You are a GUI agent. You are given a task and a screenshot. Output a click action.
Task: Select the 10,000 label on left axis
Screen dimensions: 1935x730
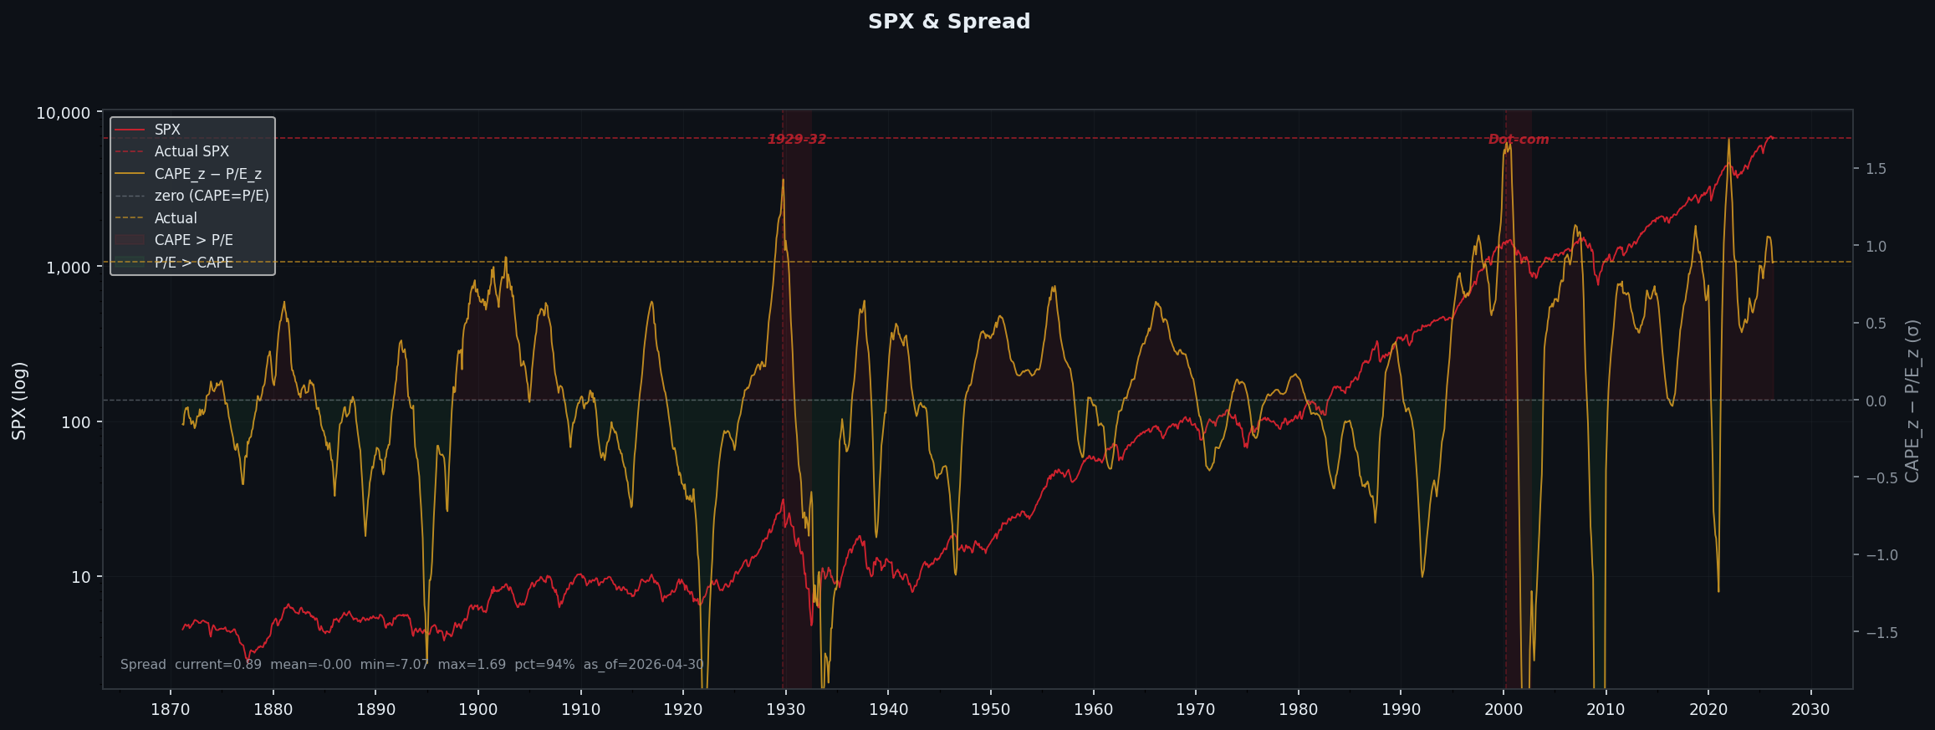pos(63,113)
